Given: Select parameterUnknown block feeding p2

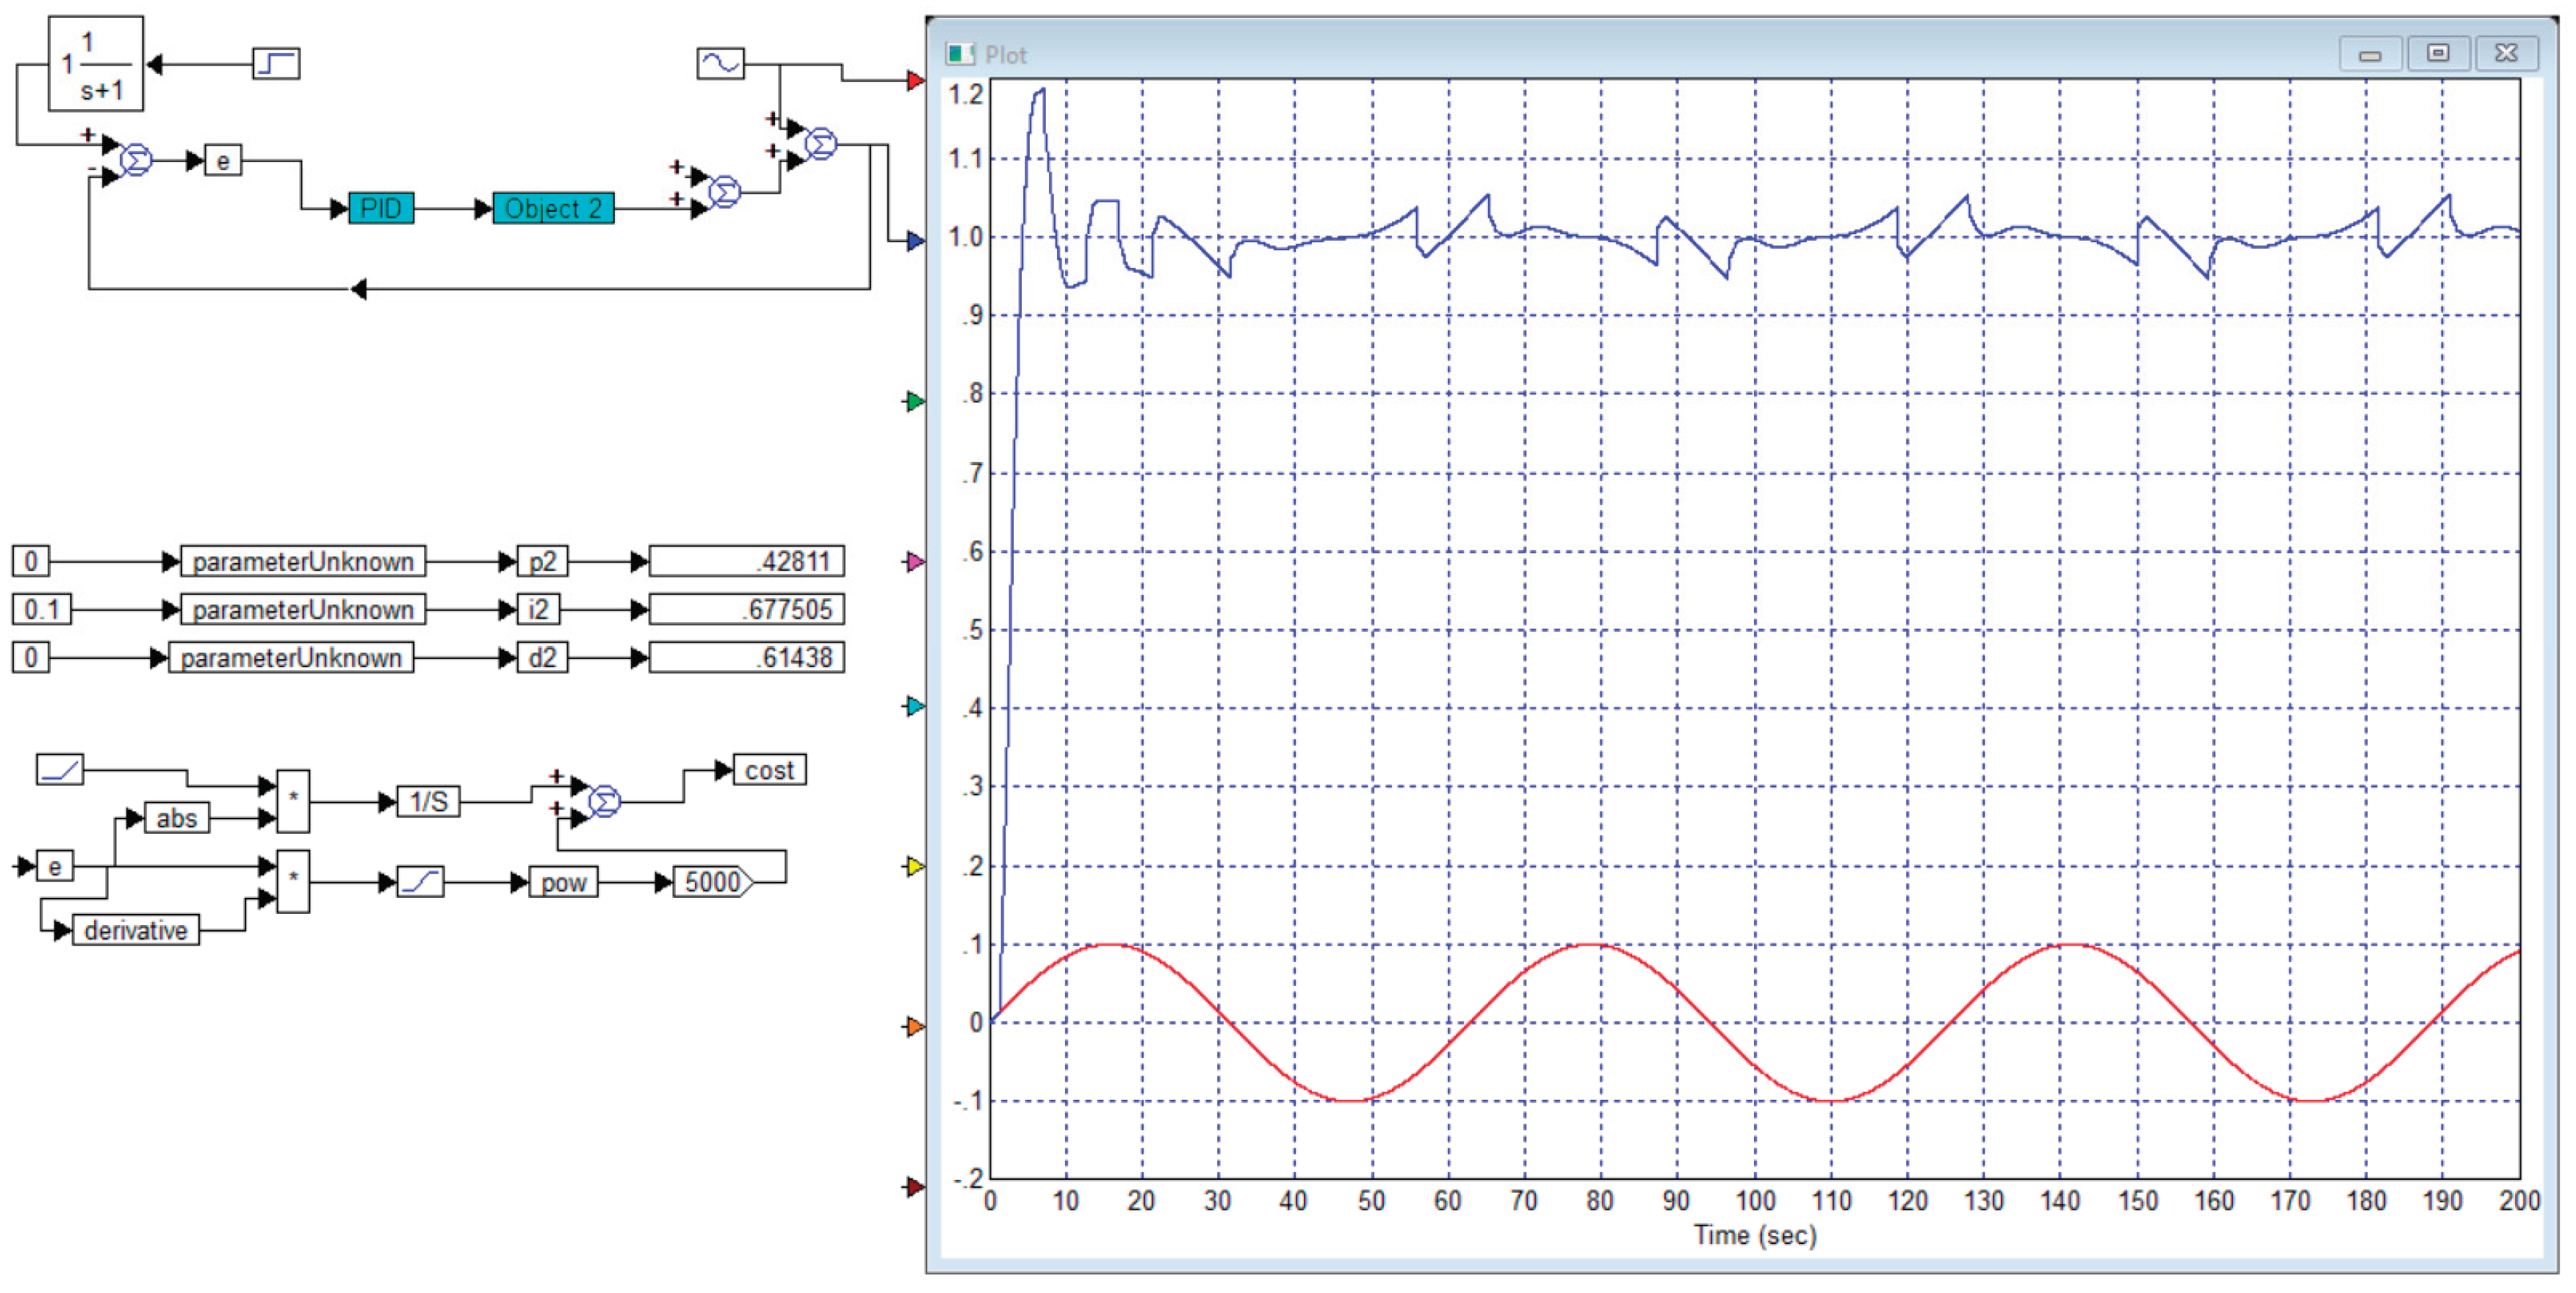Looking at the screenshot, I should (303, 561).
